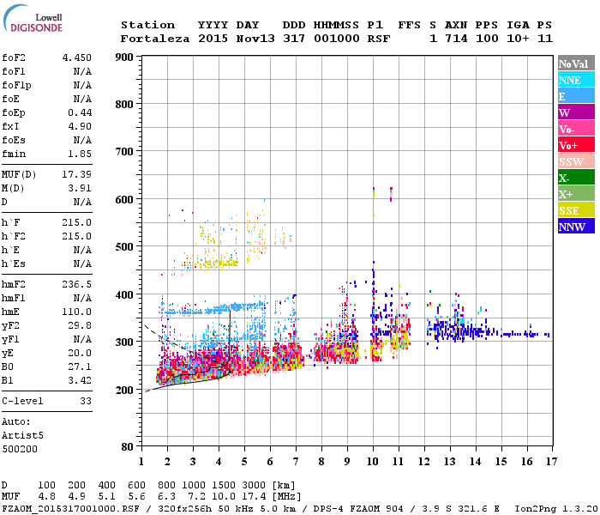Click the 900 km height axis label
Image resolution: width=600 pixels, height=515 pixels.
coord(124,58)
